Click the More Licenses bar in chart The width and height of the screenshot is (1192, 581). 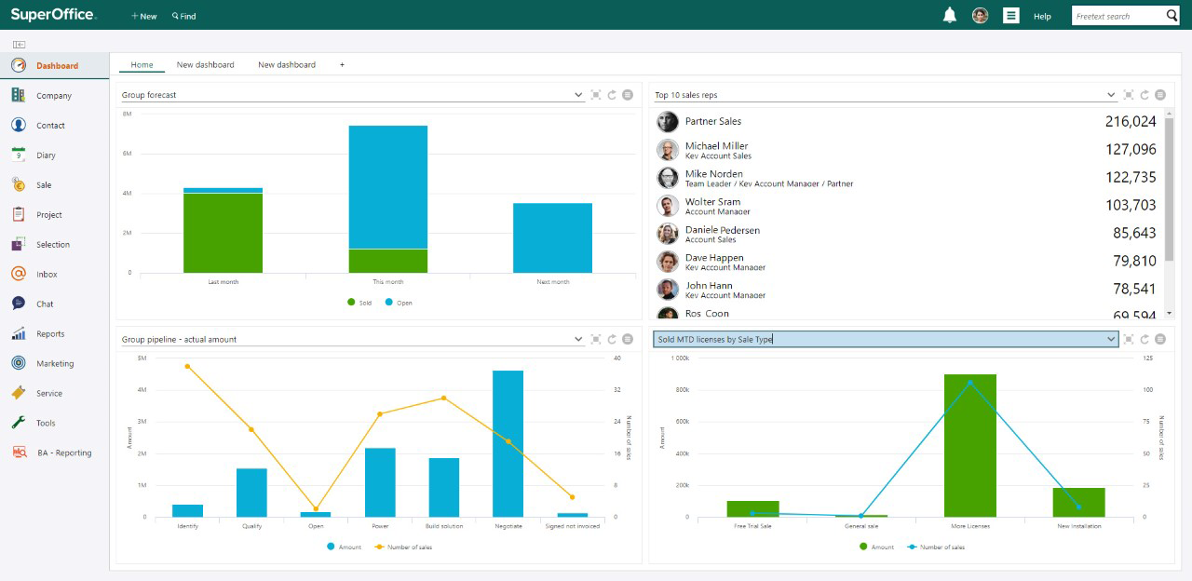tap(969, 445)
